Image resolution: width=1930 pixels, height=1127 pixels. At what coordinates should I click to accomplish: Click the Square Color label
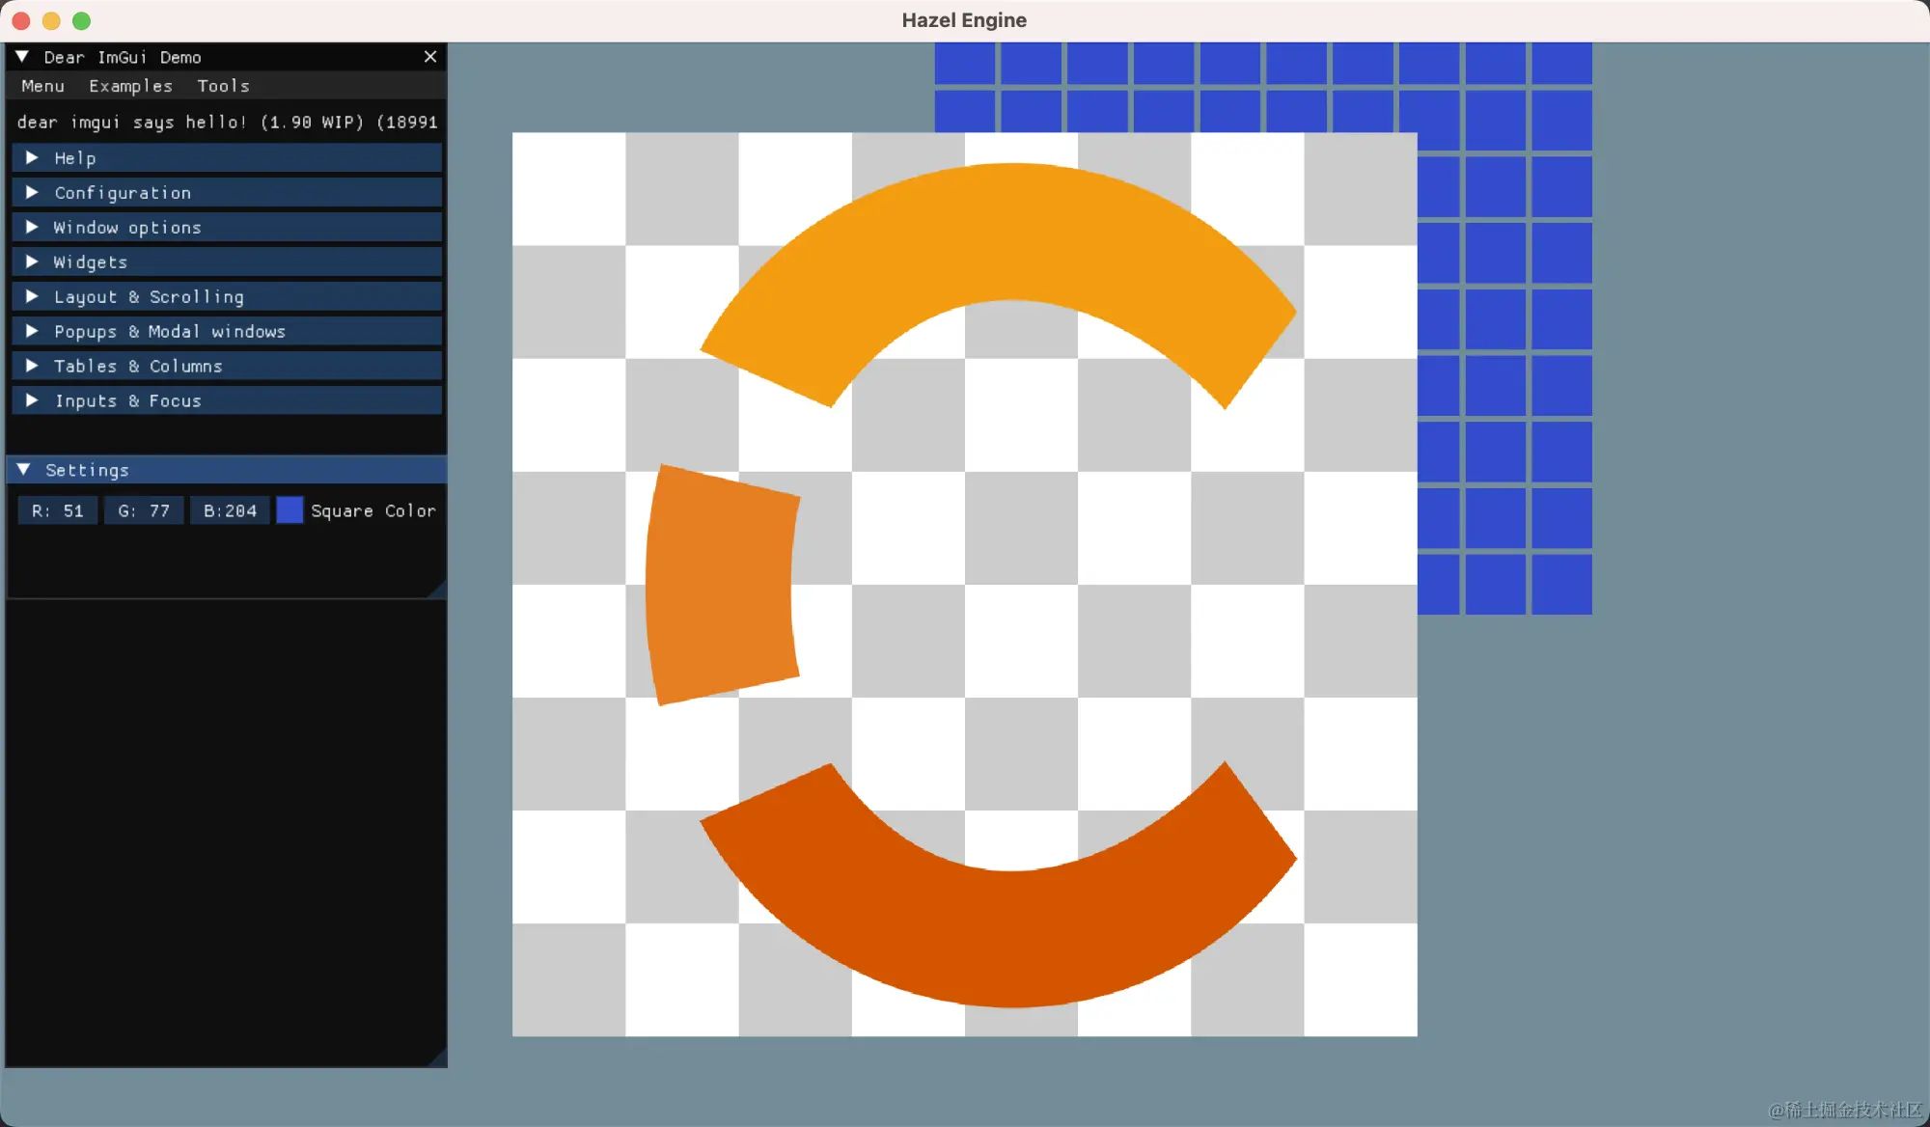[373, 510]
